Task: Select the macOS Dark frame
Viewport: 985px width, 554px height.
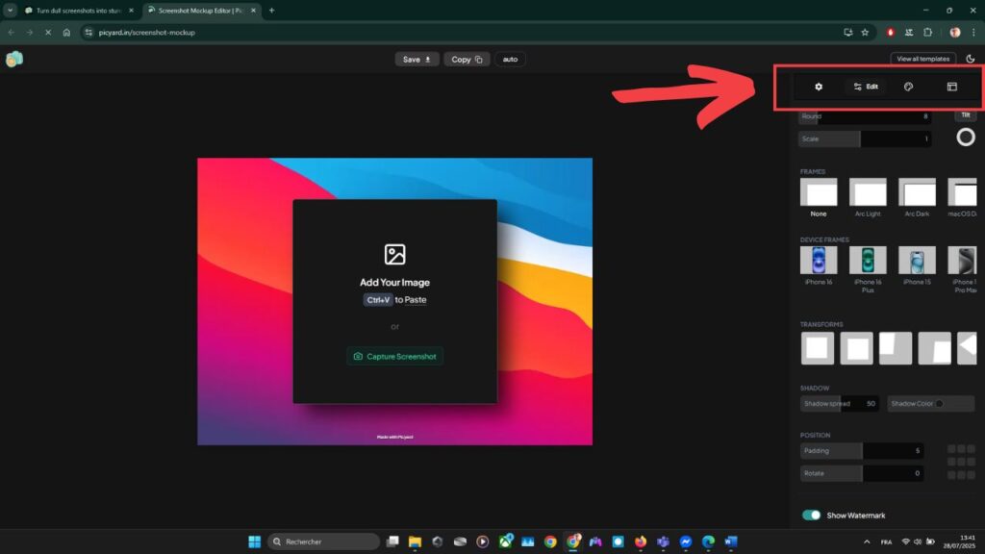Action: click(x=962, y=192)
